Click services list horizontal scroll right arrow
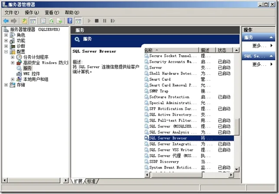The width and height of the screenshot is (279, 194). pos(231,175)
